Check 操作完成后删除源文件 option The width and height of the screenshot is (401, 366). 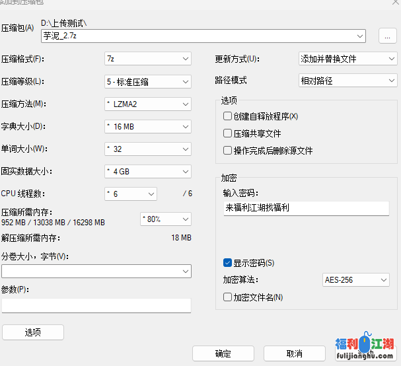(x=228, y=151)
